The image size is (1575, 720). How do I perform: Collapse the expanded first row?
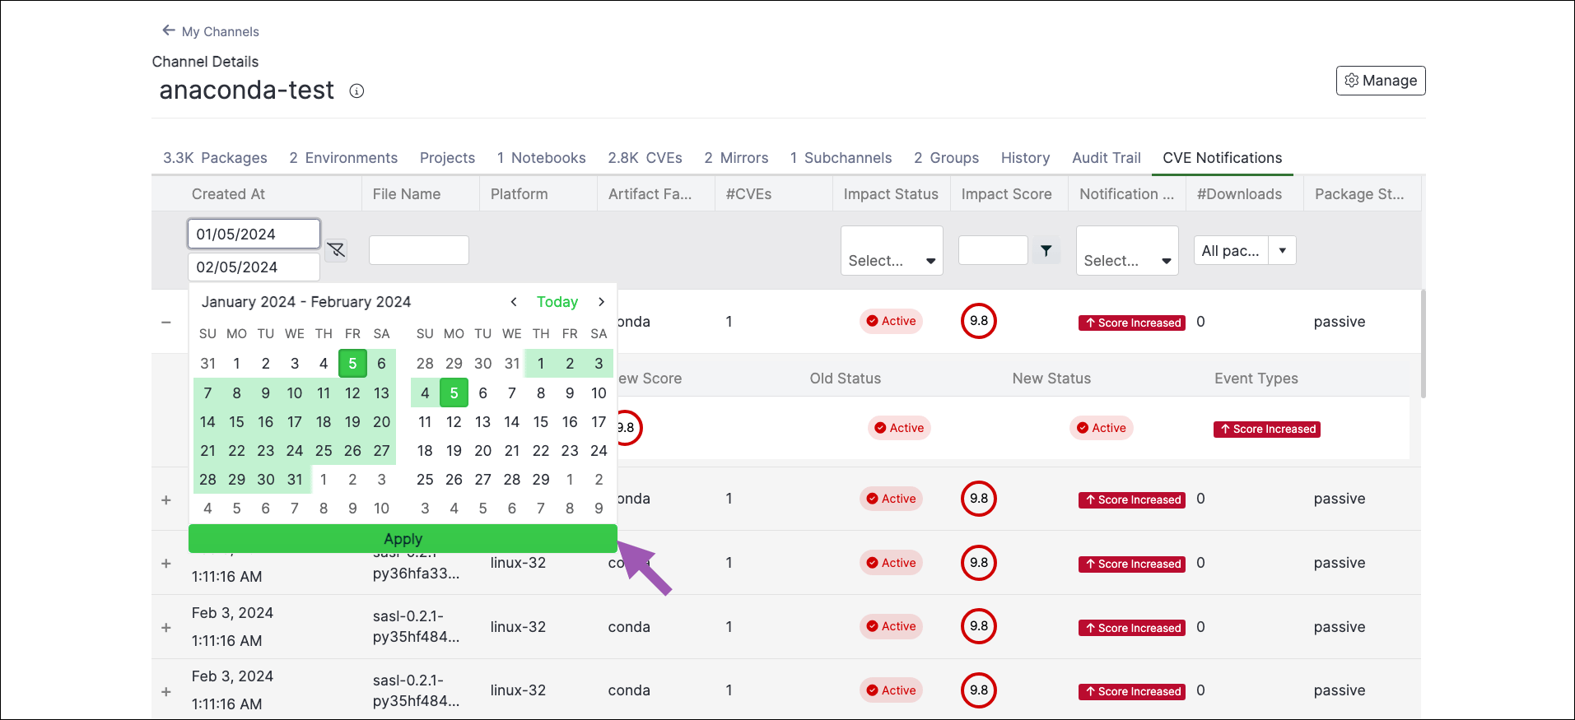166,322
